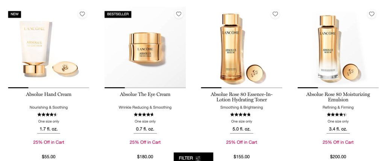Save Absolue Rose 80 Moisturizing Emulsion via heart

tap(372, 14)
